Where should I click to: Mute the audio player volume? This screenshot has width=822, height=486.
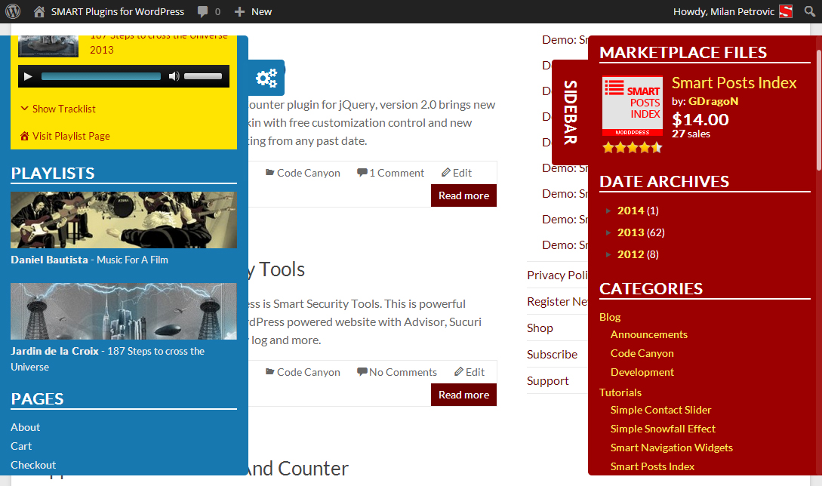tap(174, 76)
